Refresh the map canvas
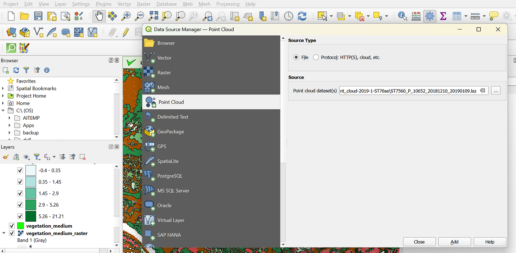The width and height of the screenshot is (516, 253). coord(302,16)
